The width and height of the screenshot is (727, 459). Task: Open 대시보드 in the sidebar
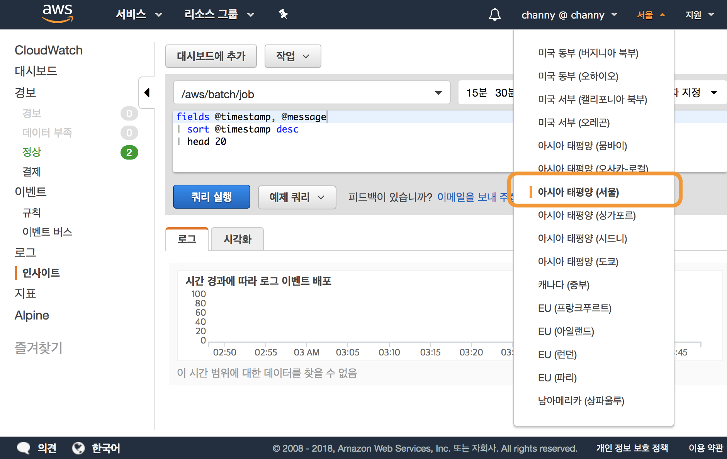(x=36, y=71)
